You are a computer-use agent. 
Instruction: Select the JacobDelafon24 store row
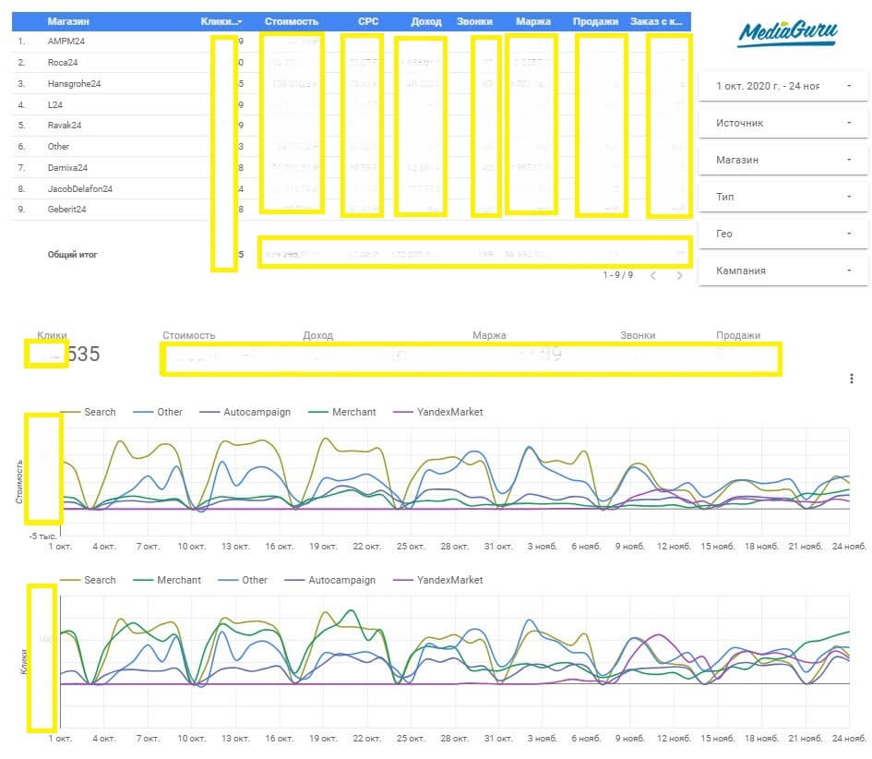(x=79, y=188)
